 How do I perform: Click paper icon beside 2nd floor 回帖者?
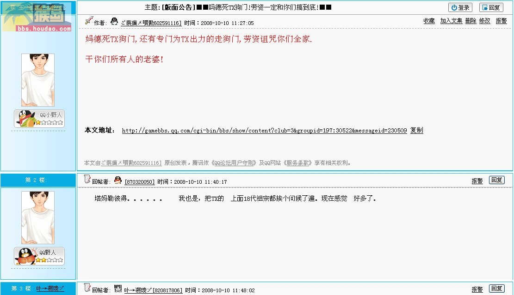87,179
